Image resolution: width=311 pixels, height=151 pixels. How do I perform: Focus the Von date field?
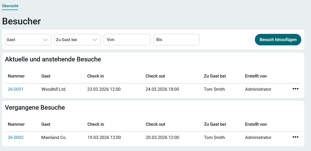pyautogui.click(x=127, y=40)
